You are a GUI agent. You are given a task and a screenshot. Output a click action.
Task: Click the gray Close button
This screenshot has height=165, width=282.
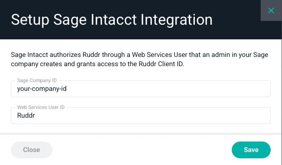pyautogui.click(x=31, y=150)
